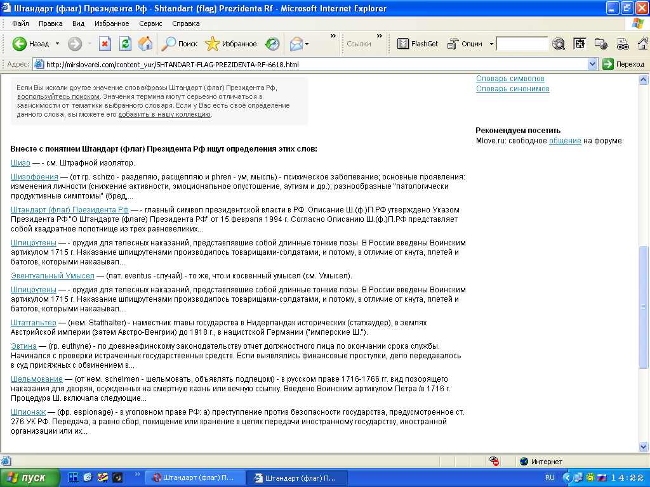Click the FlashGet toolbar button

[x=418, y=44]
